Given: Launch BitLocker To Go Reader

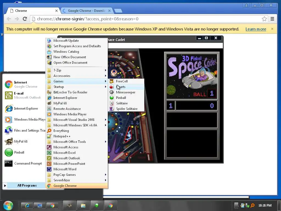Looking at the screenshot, I should coord(77,92).
